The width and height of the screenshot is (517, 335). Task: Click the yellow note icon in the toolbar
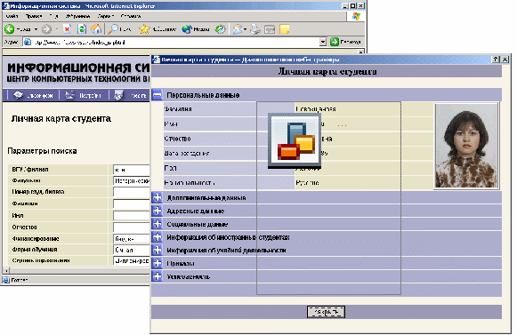pos(284,29)
